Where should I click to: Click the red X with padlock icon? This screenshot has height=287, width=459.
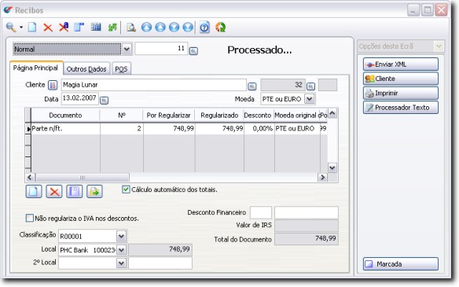pyautogui.click(x=64, y=28)
